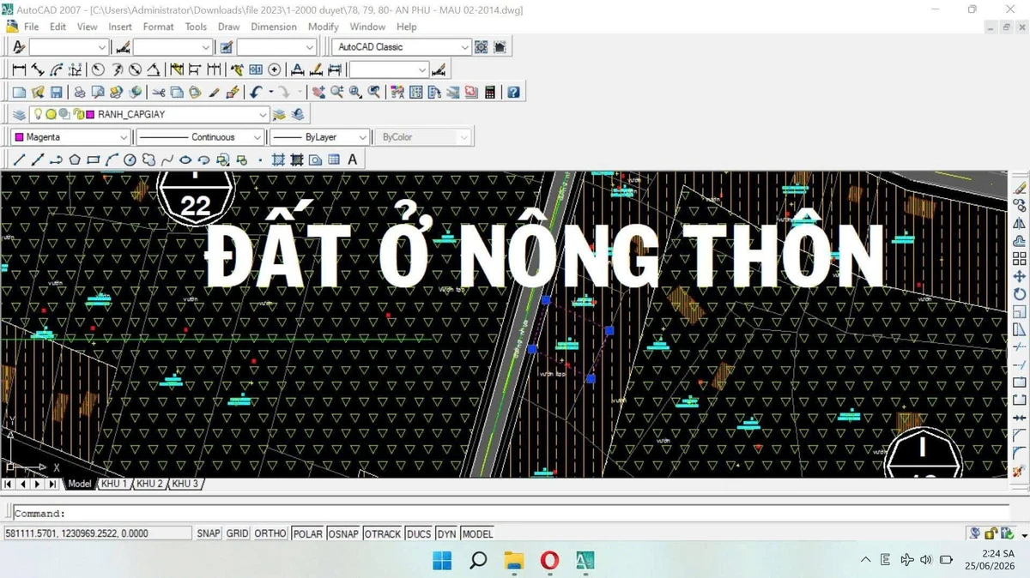This screenshot has width=1030, height=578.
Task: Select the Rotate tool in Modify toolbar
Action: [x=1020, y=294]
